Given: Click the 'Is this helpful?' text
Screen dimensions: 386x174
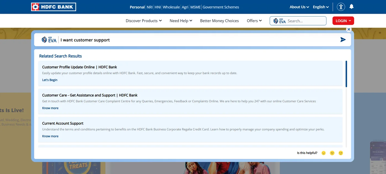Looking at the screenshot, I should point(307,153).
